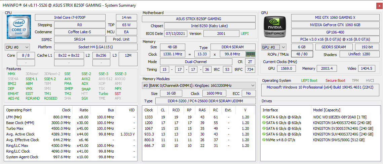The width and height of the screenshot is (383, 164).
Task: Click the Turbo feature label
Action: [103, 94]
